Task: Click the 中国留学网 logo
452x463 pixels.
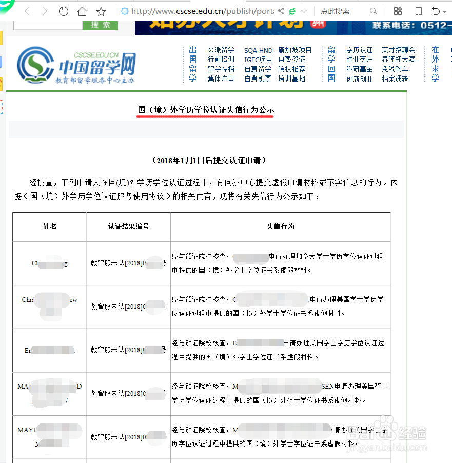Action: click(x=76, y=65)
